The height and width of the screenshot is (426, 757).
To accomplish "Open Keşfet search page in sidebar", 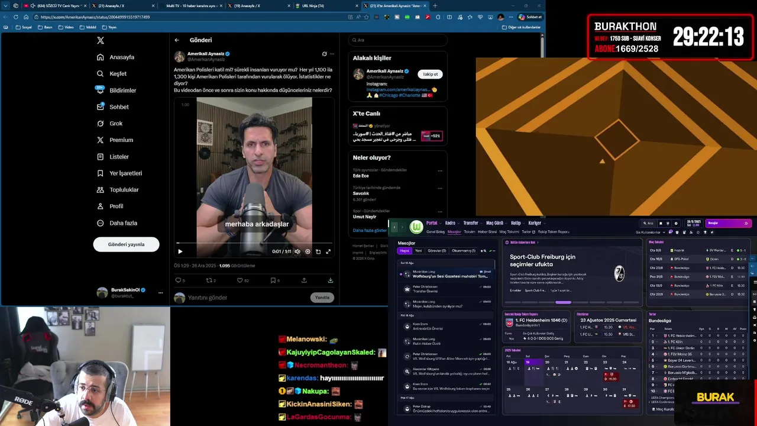I will pos(112,74).
